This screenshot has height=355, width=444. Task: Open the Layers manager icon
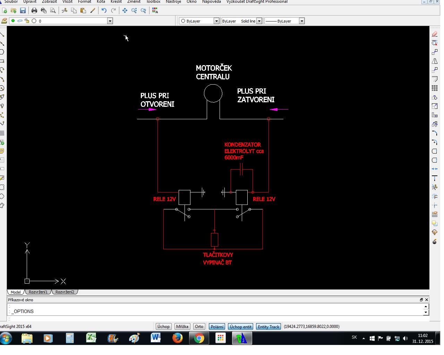point(4,21)
